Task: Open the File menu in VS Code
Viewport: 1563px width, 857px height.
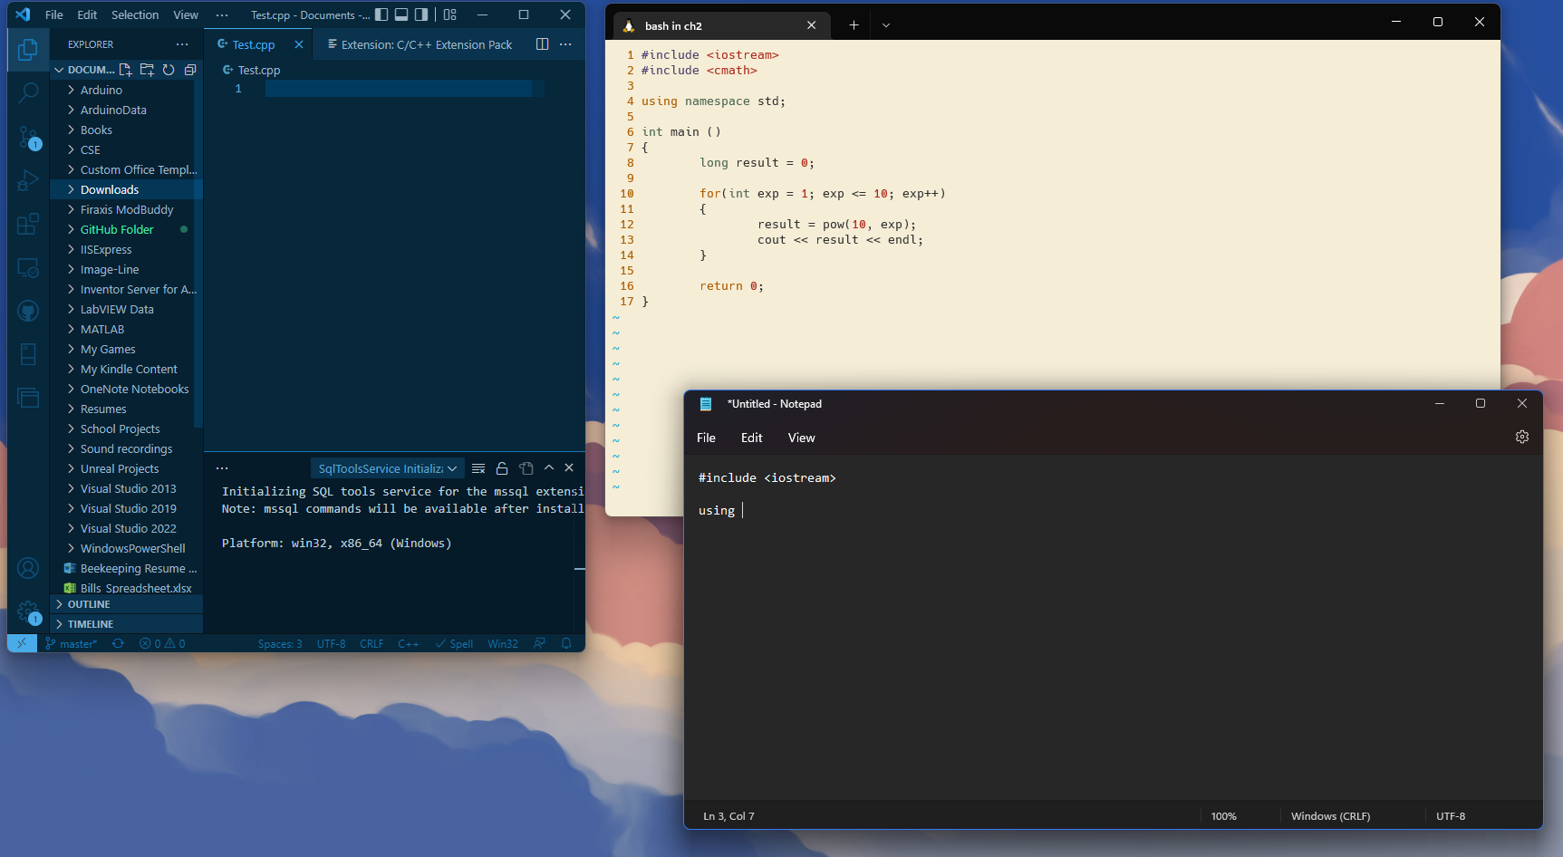Action: 54,14
